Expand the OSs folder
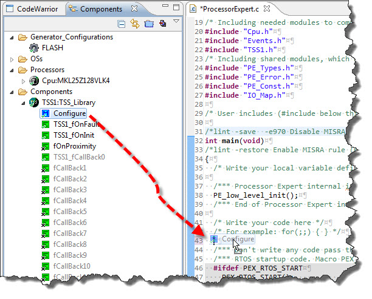 14,59
